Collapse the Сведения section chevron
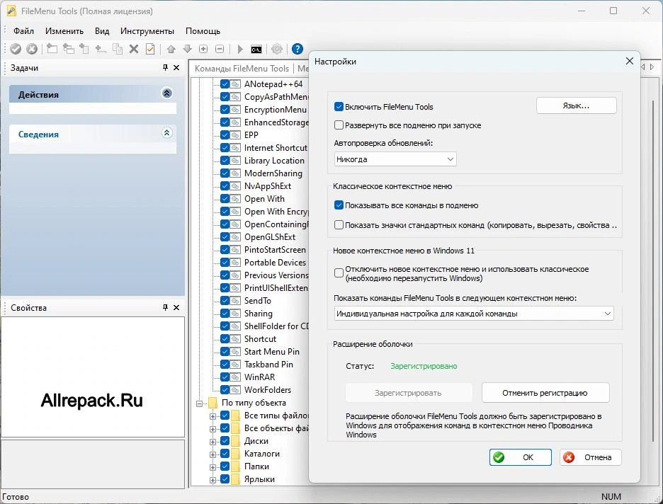Viewport: 663px width, 504px height. click(167, 132)
